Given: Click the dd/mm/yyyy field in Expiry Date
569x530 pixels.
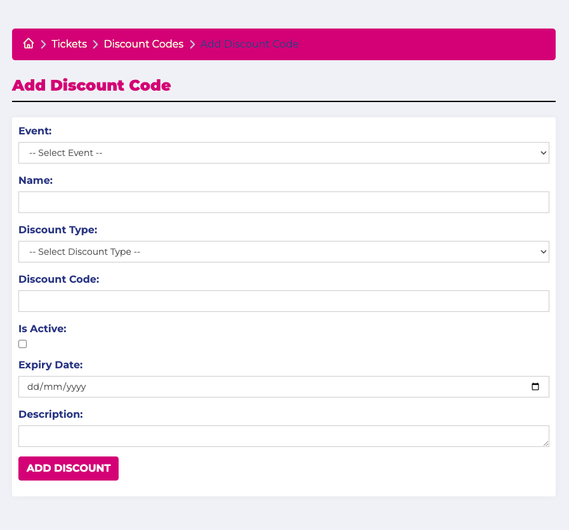Looking at the screenshot, I should (x=254, y=387).
